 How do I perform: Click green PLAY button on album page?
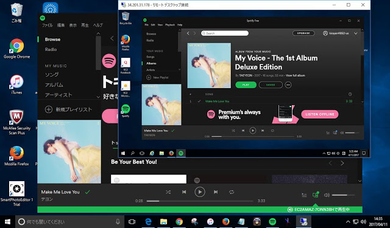(246, 85)
